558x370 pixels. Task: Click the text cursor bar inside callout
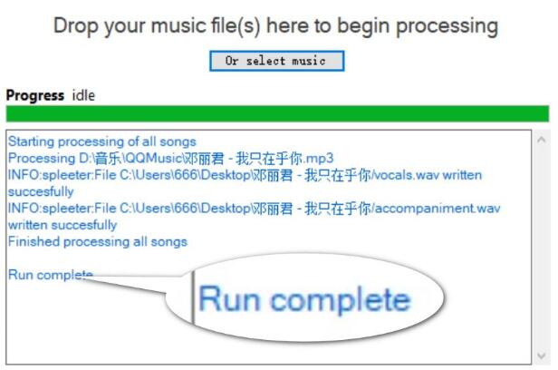coord(193,297)
